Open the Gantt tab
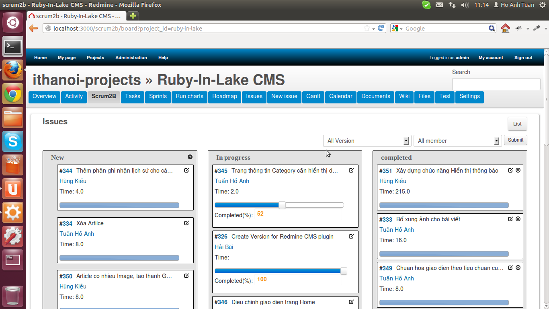 pos(313,97)
